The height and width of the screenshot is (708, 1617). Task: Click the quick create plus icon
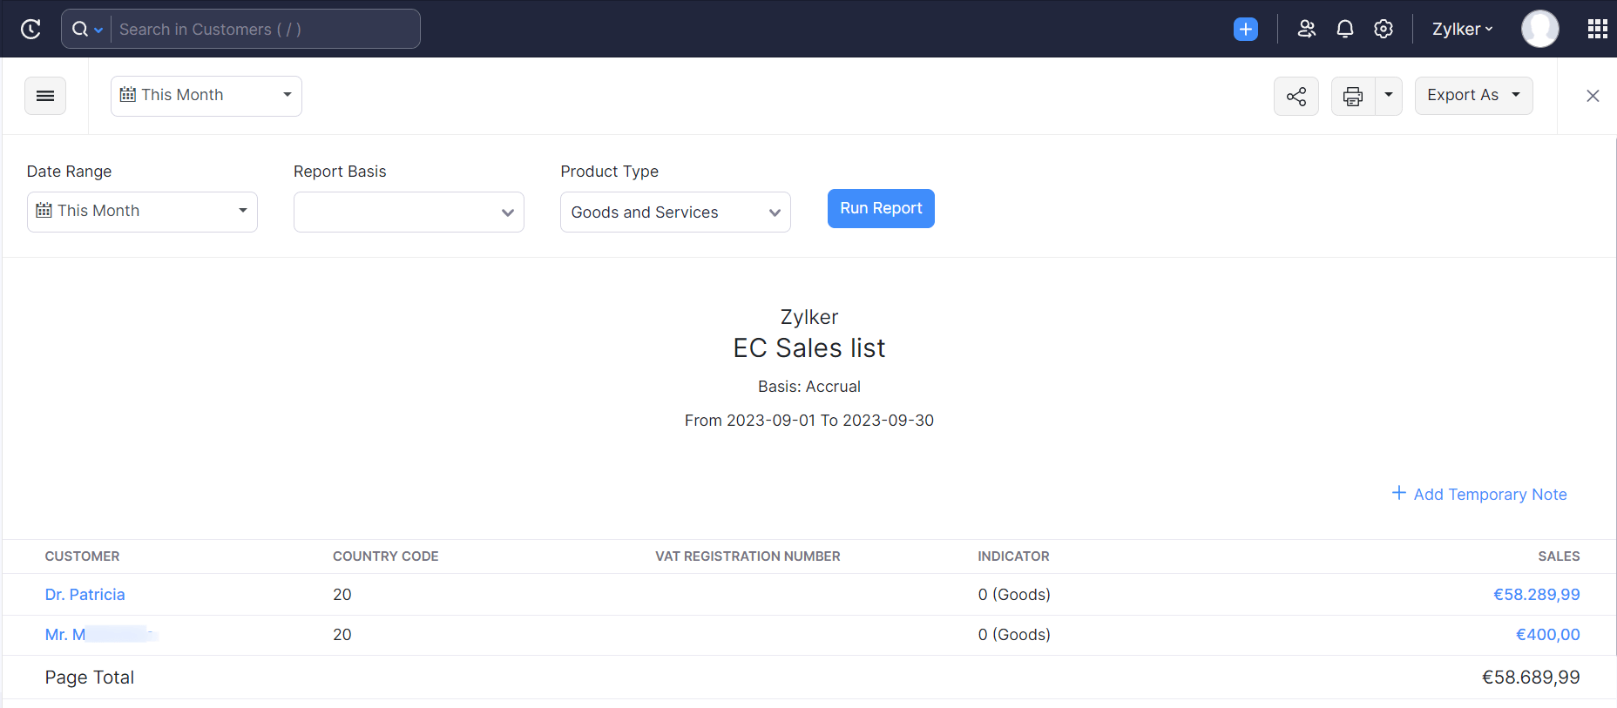pyautogui.click(x=1246, y=29)
